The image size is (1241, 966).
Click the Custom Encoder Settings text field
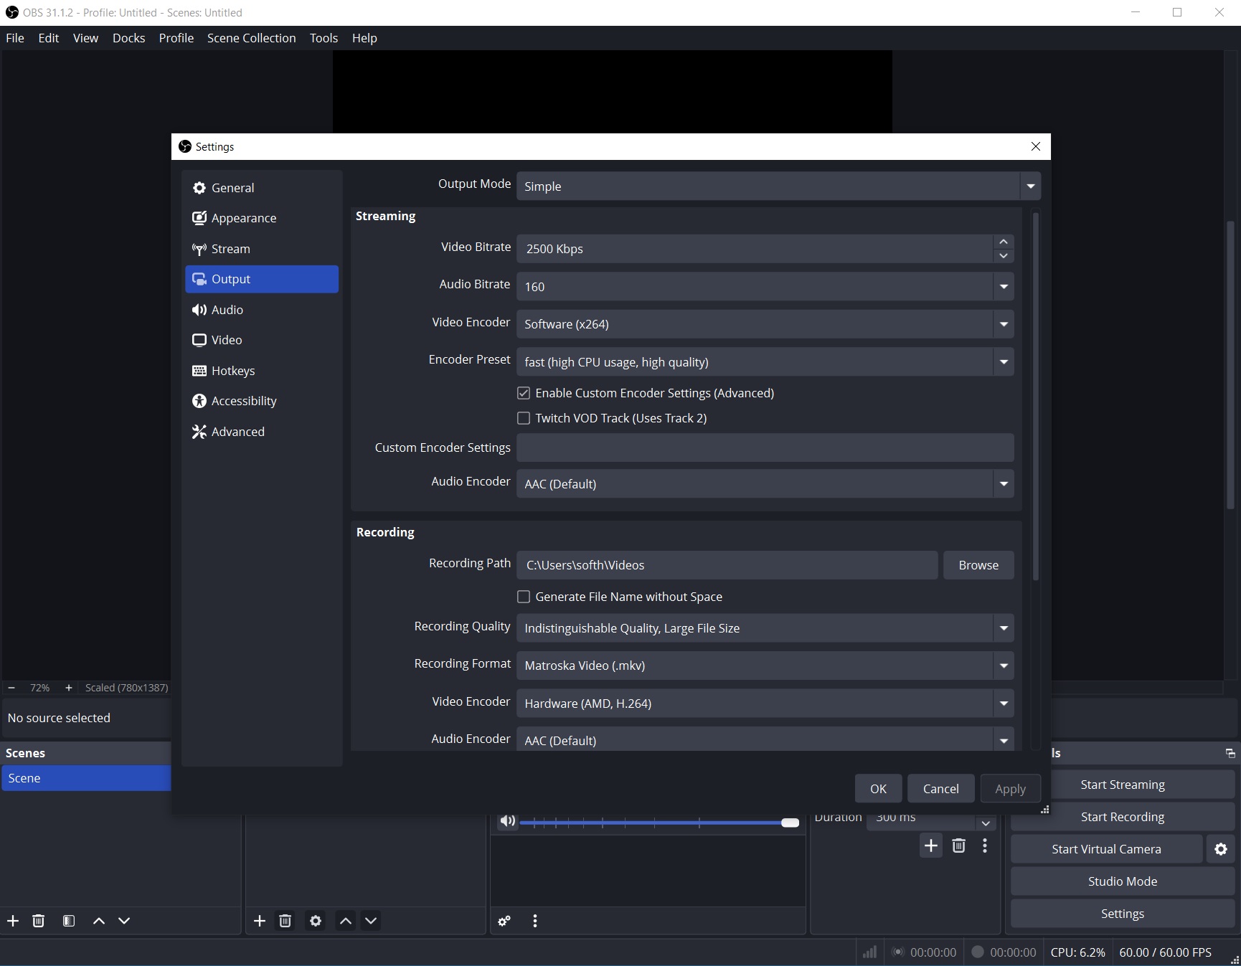765,448
